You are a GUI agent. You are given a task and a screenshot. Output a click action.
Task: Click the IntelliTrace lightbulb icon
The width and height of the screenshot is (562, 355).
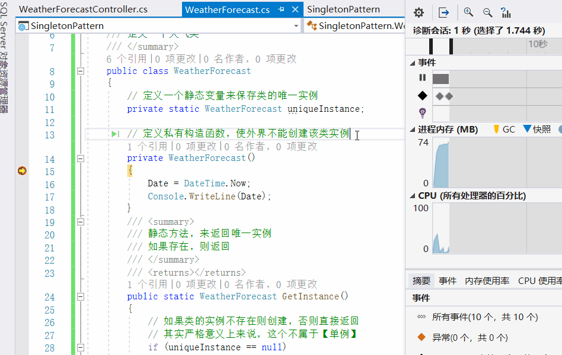[421, 112]
